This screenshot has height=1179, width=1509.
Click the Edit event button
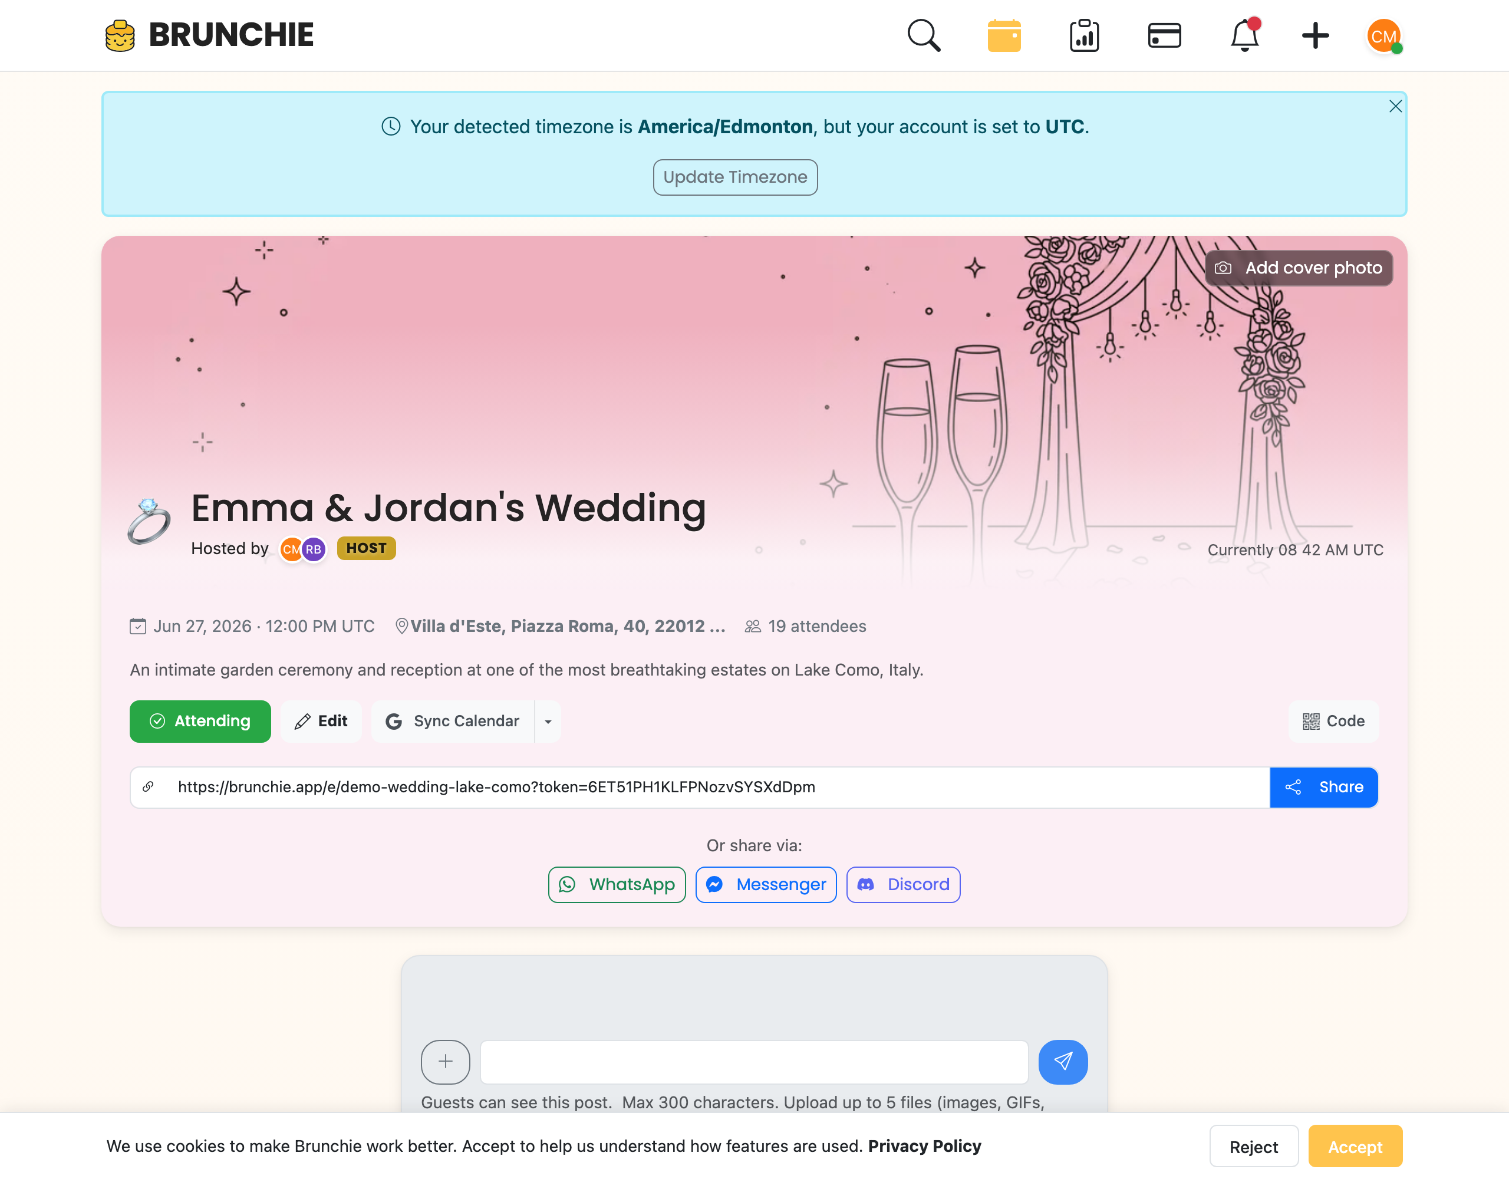coord(321,722)
